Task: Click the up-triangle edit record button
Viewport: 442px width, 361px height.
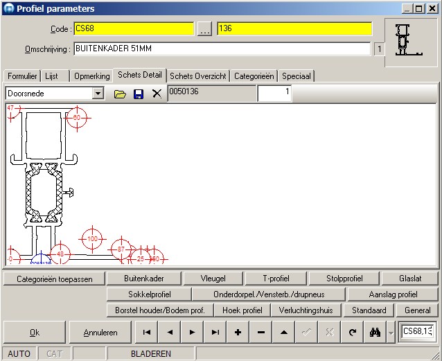Action: [284, 332]
